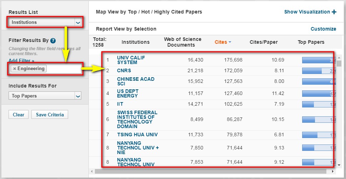
Task: Click the vertical scrollbar thumb
Action: (339, 64)
